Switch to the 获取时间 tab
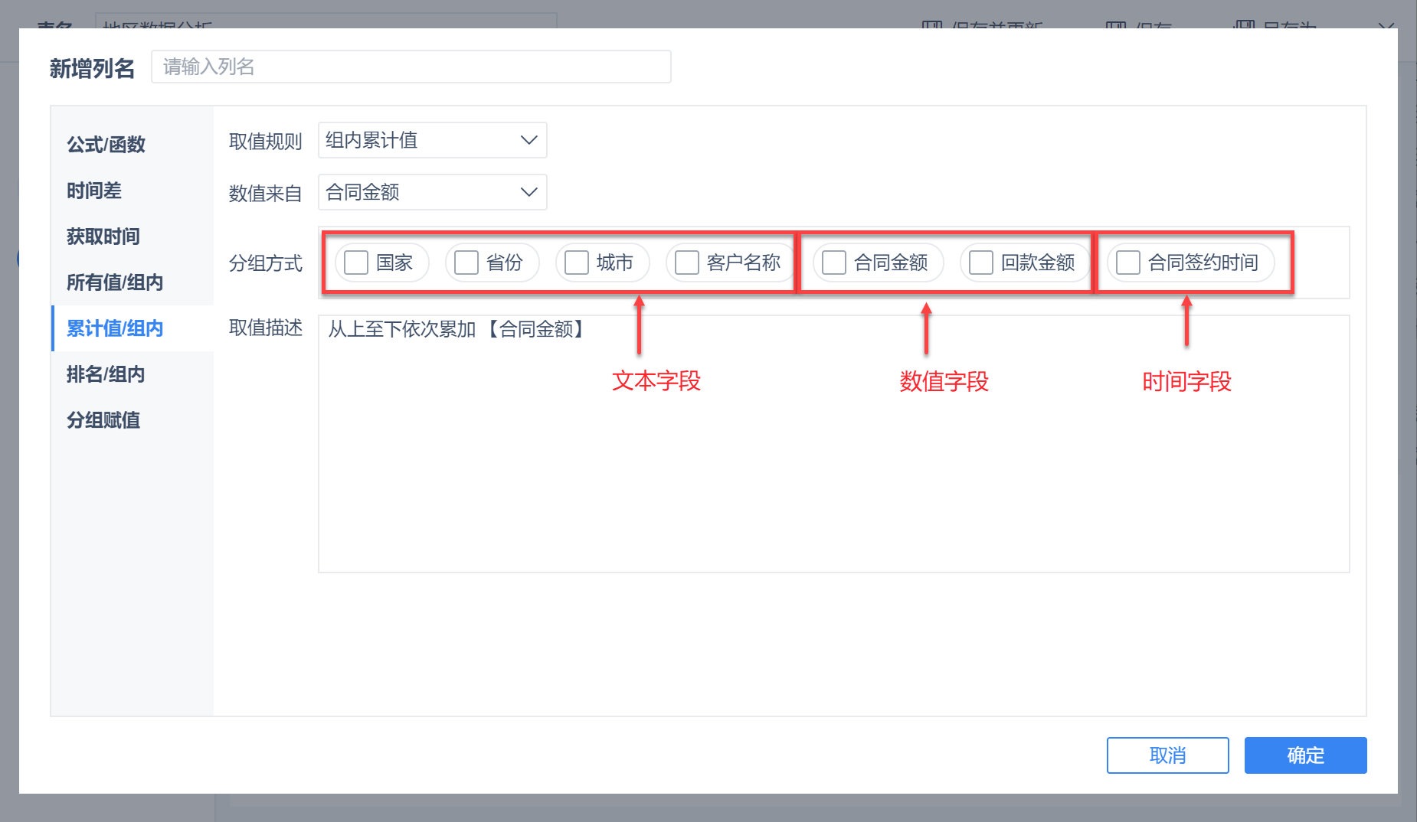Image resolution: width=1417 pixels, height=822 pixels. tap(133, 236)
